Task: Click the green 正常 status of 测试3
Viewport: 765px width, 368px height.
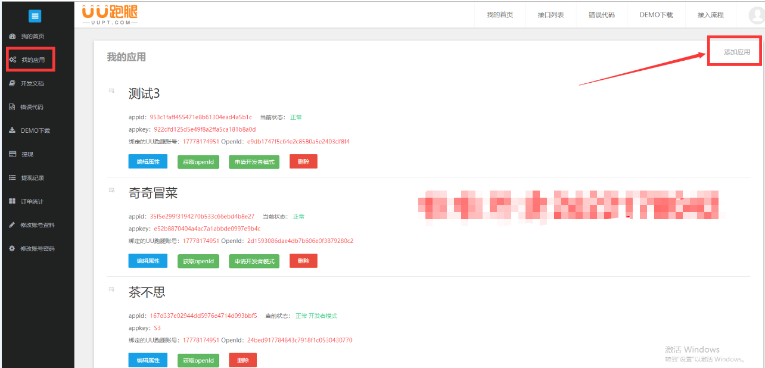Action: [296, 117]
